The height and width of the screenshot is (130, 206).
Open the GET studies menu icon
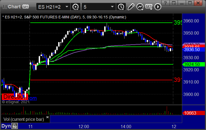149,7
